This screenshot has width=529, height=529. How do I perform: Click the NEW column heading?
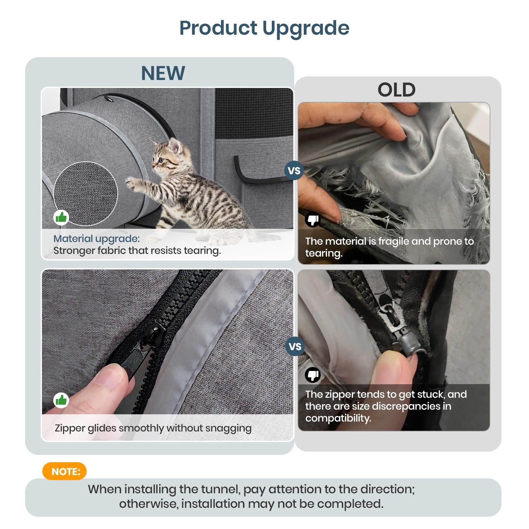(163, 73)
